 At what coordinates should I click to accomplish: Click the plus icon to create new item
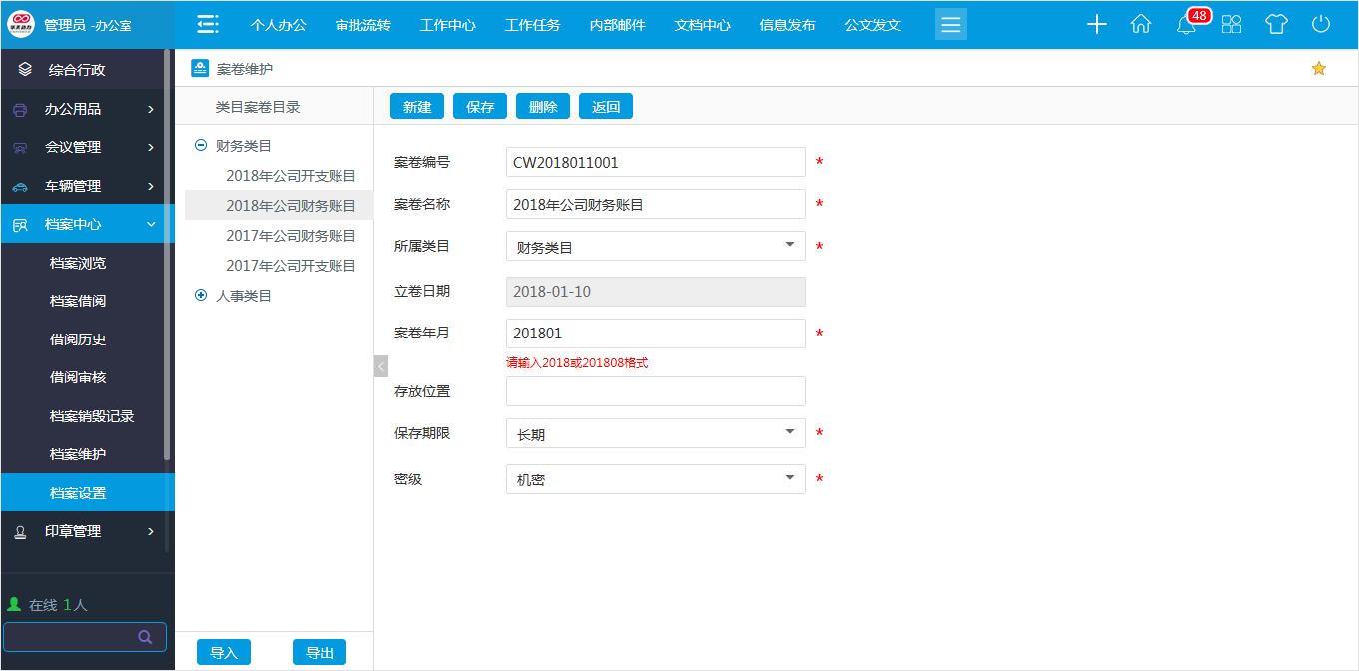1096,24
